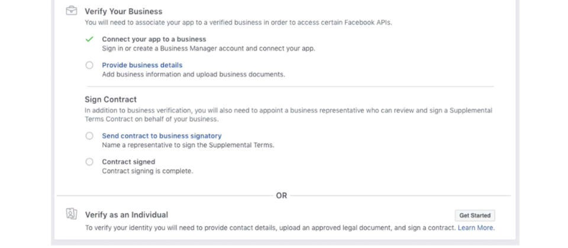Screen dimensions: 568x248
Task: Follow the Learn More link
Action: 475,228
